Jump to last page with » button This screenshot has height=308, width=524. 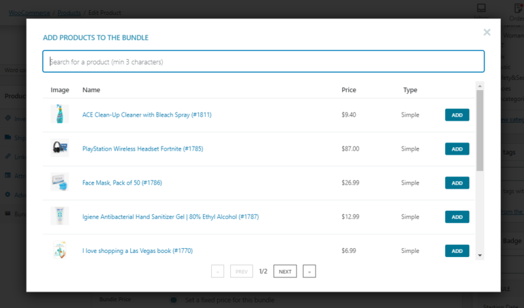pyautogui.click(x=309, y=271)
